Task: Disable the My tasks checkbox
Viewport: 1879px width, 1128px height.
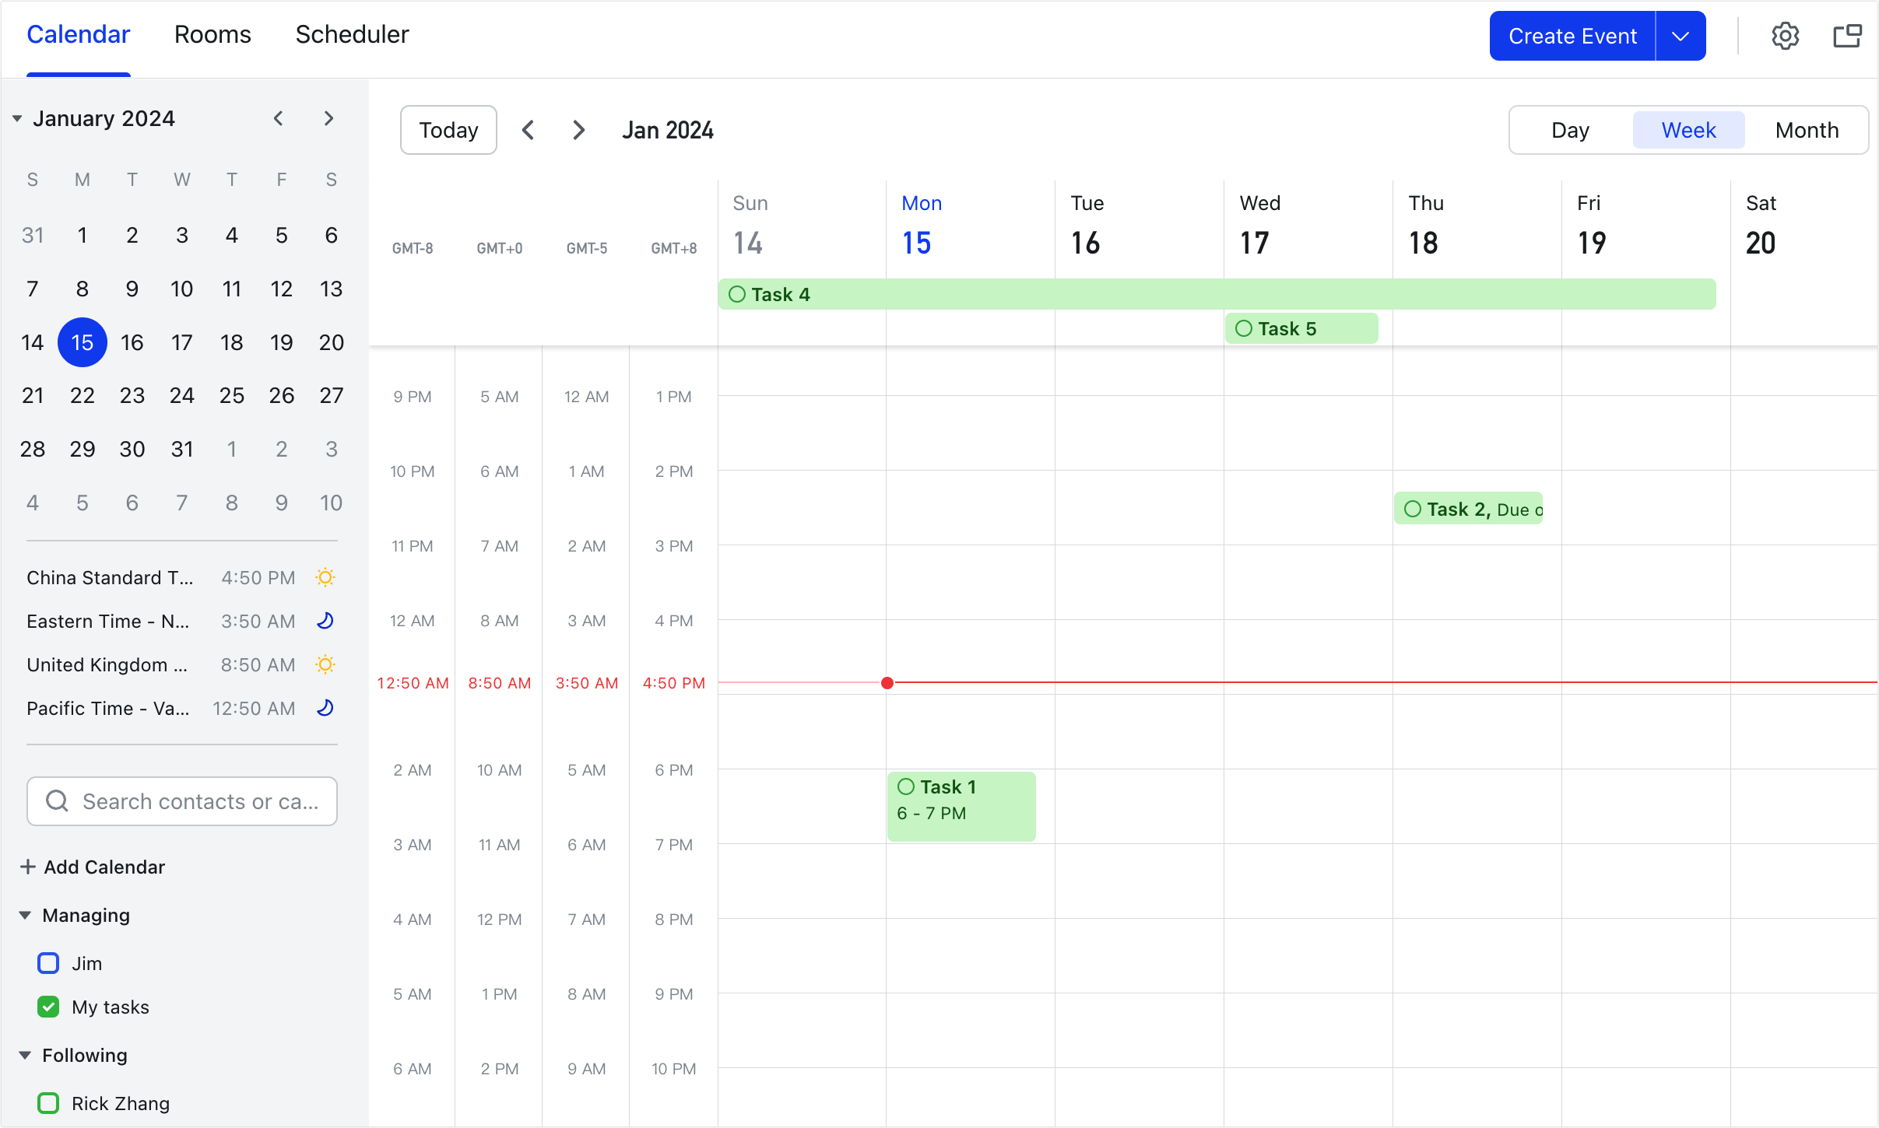Action: pyautogui.click(x=48, y=1007)
